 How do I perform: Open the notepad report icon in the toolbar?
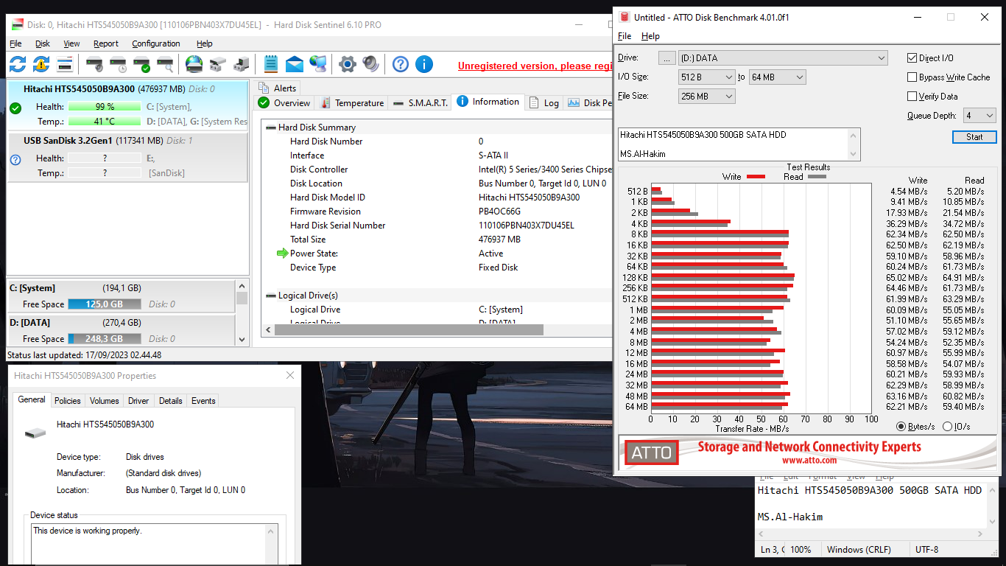[x=270, y=64]
